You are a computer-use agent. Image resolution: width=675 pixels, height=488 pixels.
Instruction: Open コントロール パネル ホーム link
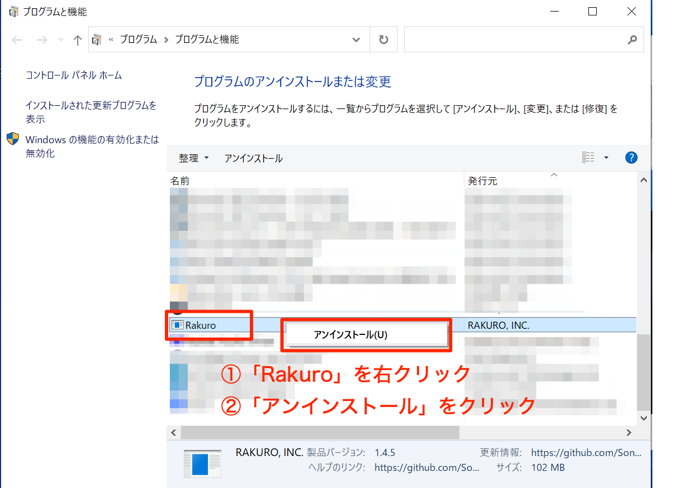coord(74,75)
